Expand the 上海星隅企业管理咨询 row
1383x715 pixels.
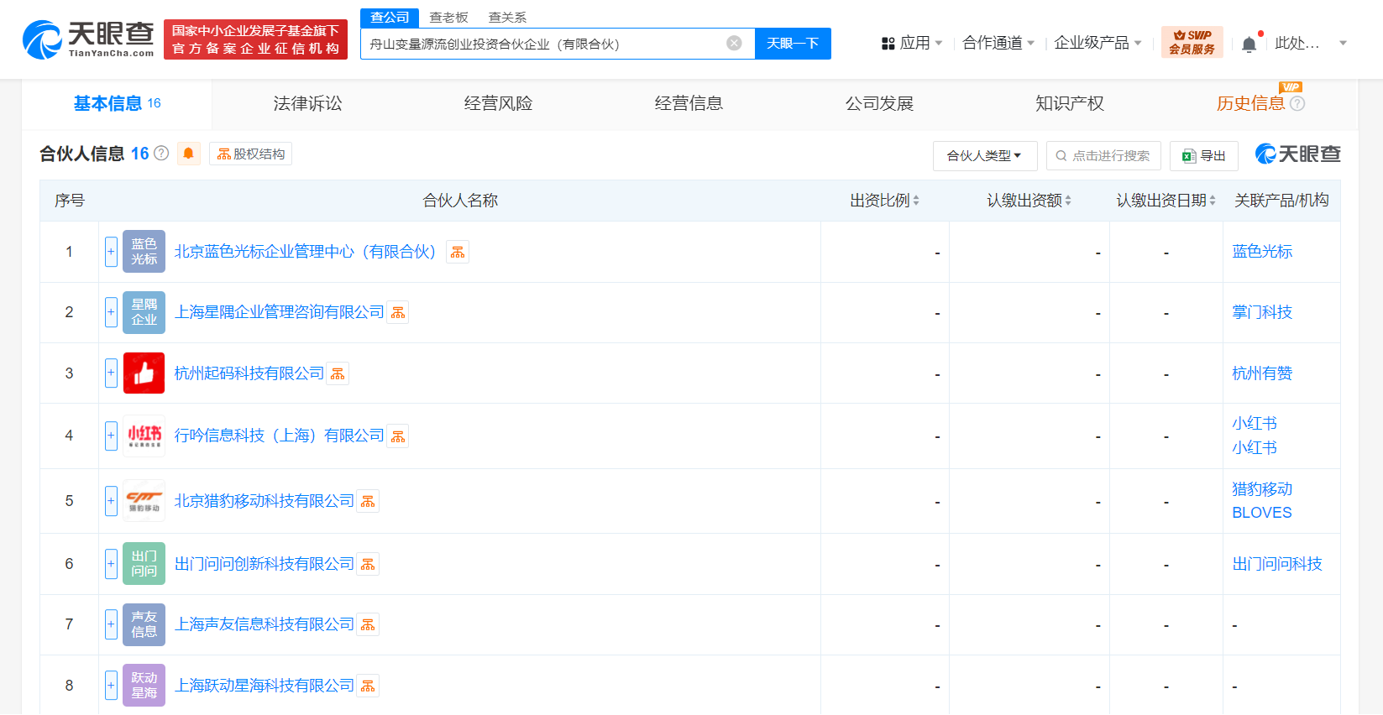(111, 312)
